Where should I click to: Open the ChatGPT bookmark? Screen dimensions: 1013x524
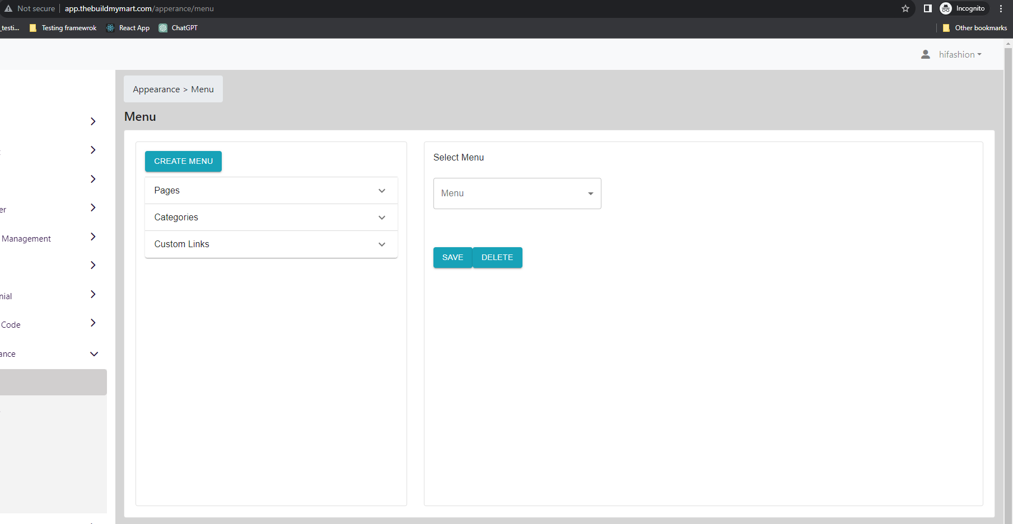pyautogui.click(x=178, y=28)
